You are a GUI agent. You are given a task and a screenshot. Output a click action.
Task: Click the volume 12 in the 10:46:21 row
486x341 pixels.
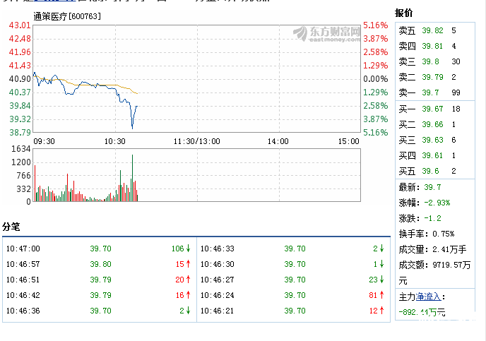[x=374, y=311]
